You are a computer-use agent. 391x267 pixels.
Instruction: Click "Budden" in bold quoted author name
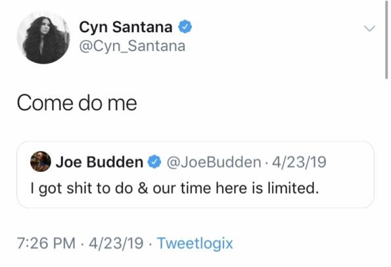click(x=115, y=162)
